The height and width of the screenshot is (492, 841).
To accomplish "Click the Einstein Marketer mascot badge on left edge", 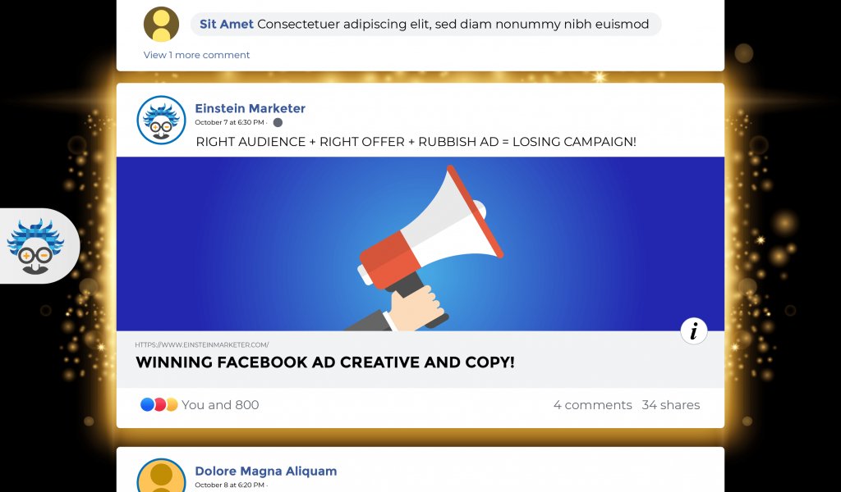I will [x=33, y=245].
